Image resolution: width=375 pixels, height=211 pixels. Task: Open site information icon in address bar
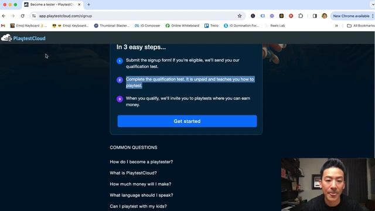pyautogui.click(x=34, y=16)
